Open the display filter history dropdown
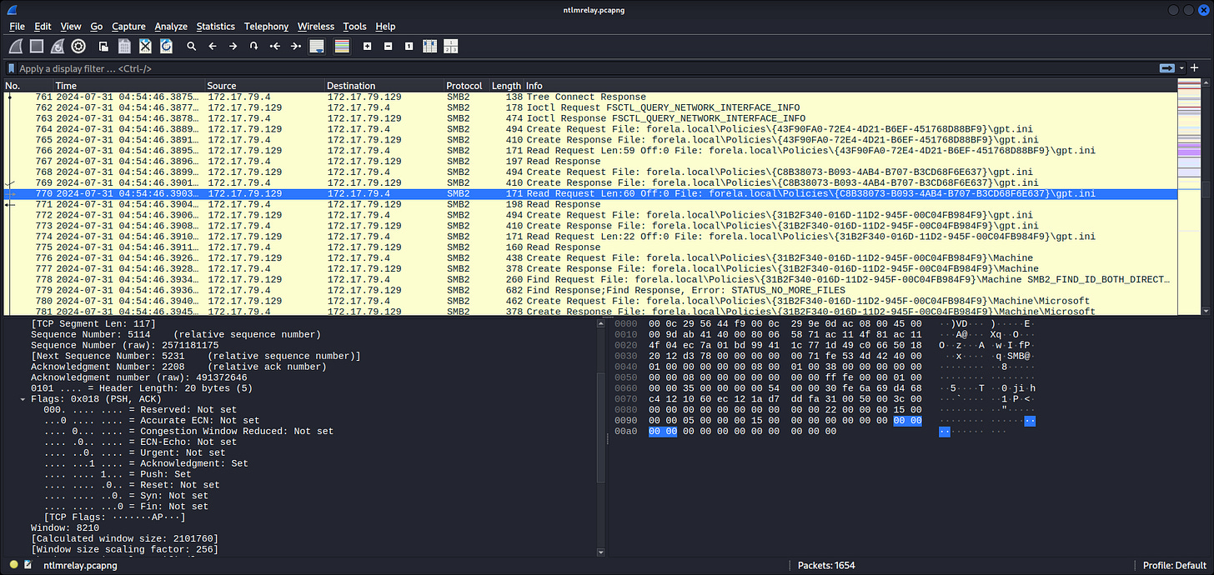The image size is (1214, 575). pyautogui.click(x=1181, y=68)
